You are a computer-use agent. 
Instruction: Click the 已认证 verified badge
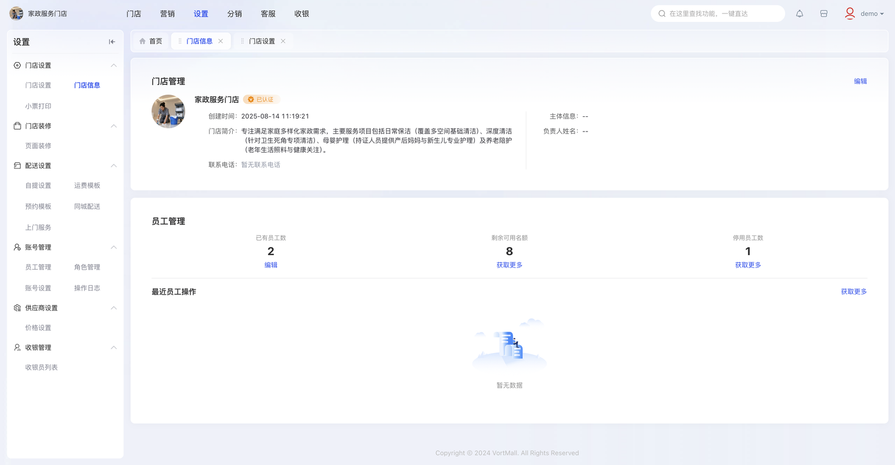point(261,100)
